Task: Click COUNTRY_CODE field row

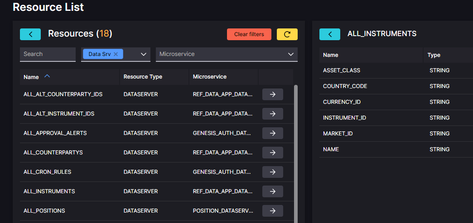Action: click(x=396, y=86)
